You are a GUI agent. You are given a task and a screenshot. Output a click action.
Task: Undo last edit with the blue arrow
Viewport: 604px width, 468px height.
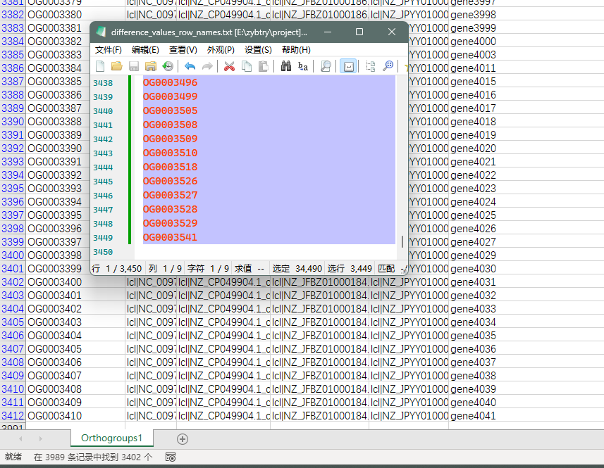pos(190,66)
